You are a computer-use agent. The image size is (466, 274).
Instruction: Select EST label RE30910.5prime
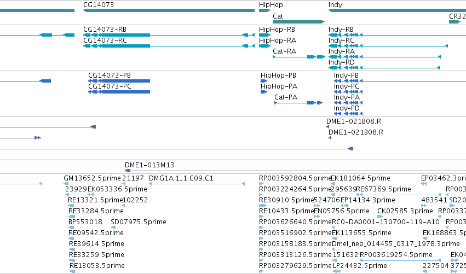pyautogui.click(x=286, y=201)
